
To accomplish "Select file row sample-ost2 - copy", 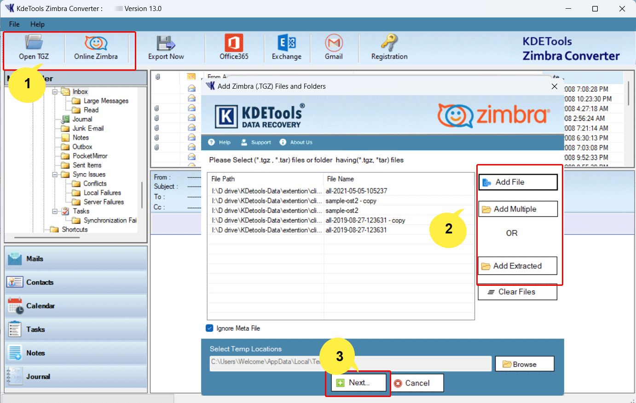I will (341, 201).
